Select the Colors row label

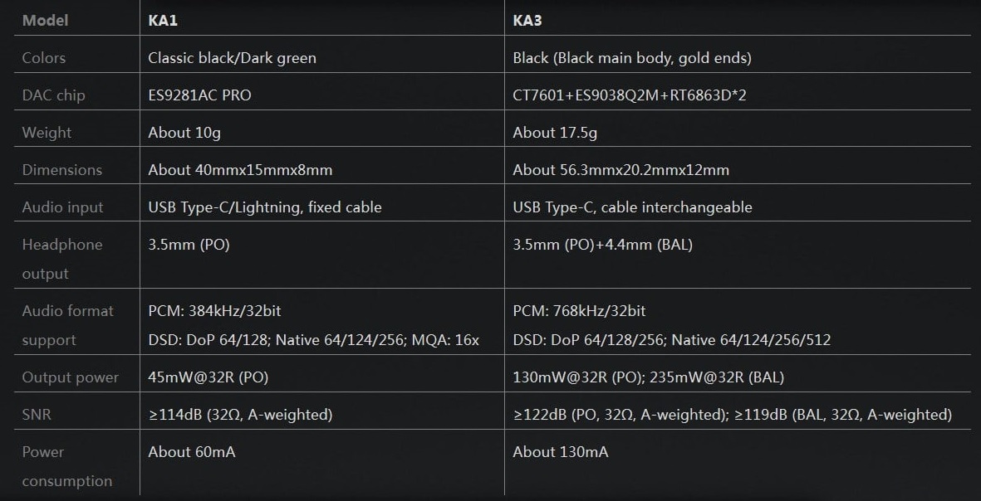(x=43, y=58)
